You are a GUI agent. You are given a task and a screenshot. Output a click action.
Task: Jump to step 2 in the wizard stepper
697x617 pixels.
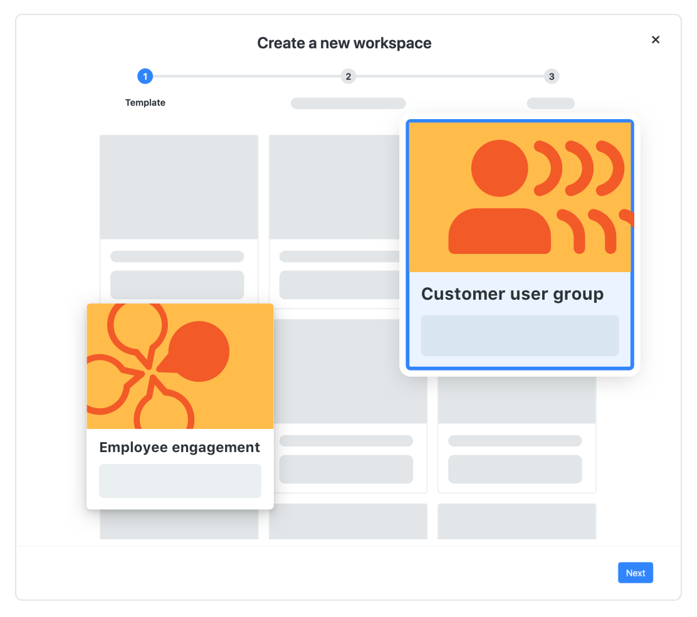click(x=348, y=76)
